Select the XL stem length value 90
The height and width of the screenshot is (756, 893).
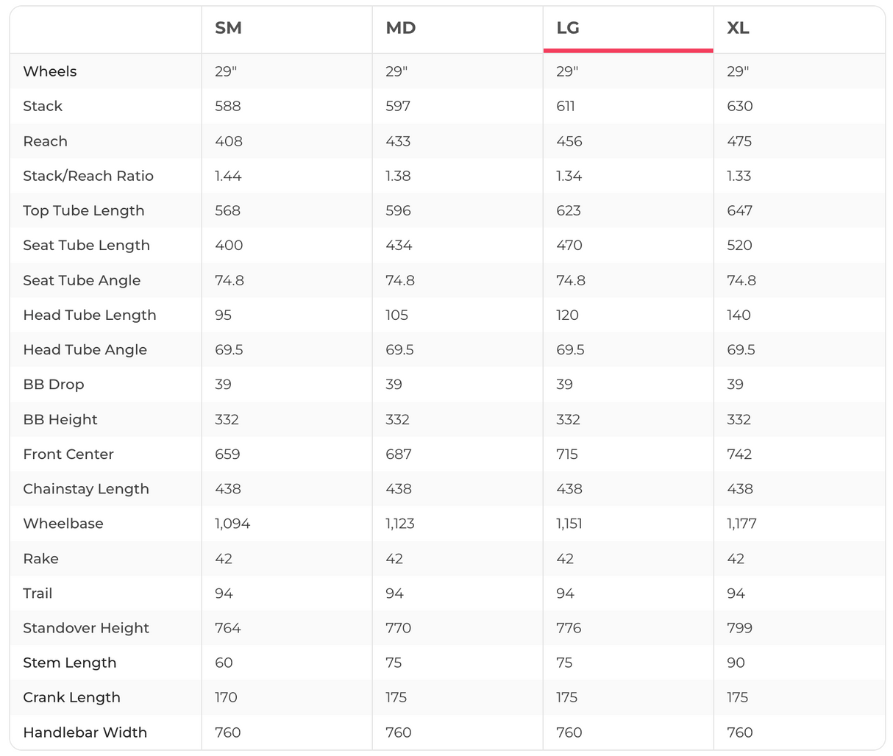[736, 663]
